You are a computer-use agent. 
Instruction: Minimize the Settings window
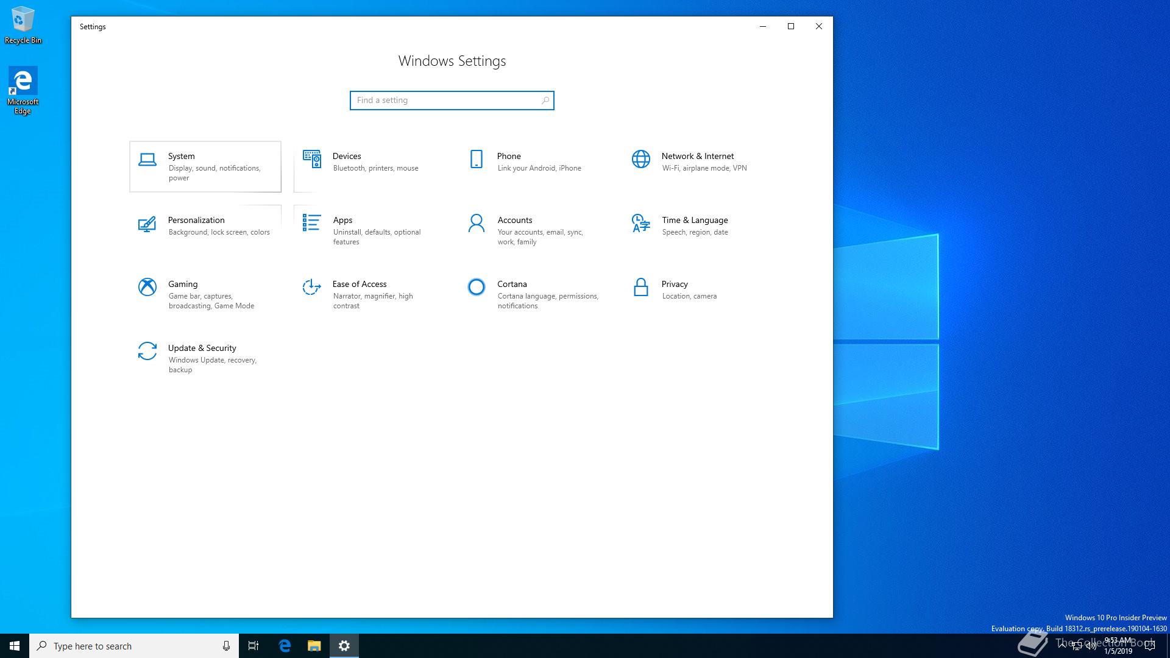[x=763, y=26]
